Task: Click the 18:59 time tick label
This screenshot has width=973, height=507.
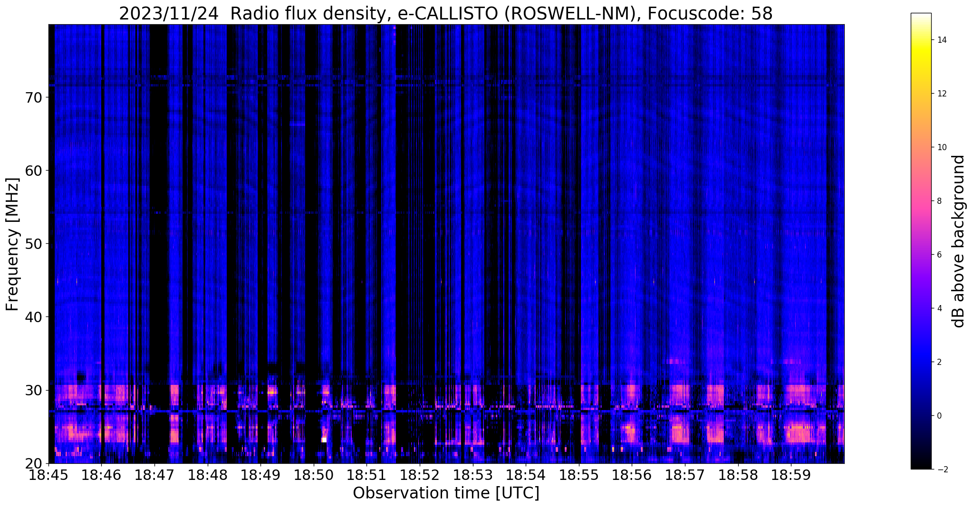Action: point(791,475)
